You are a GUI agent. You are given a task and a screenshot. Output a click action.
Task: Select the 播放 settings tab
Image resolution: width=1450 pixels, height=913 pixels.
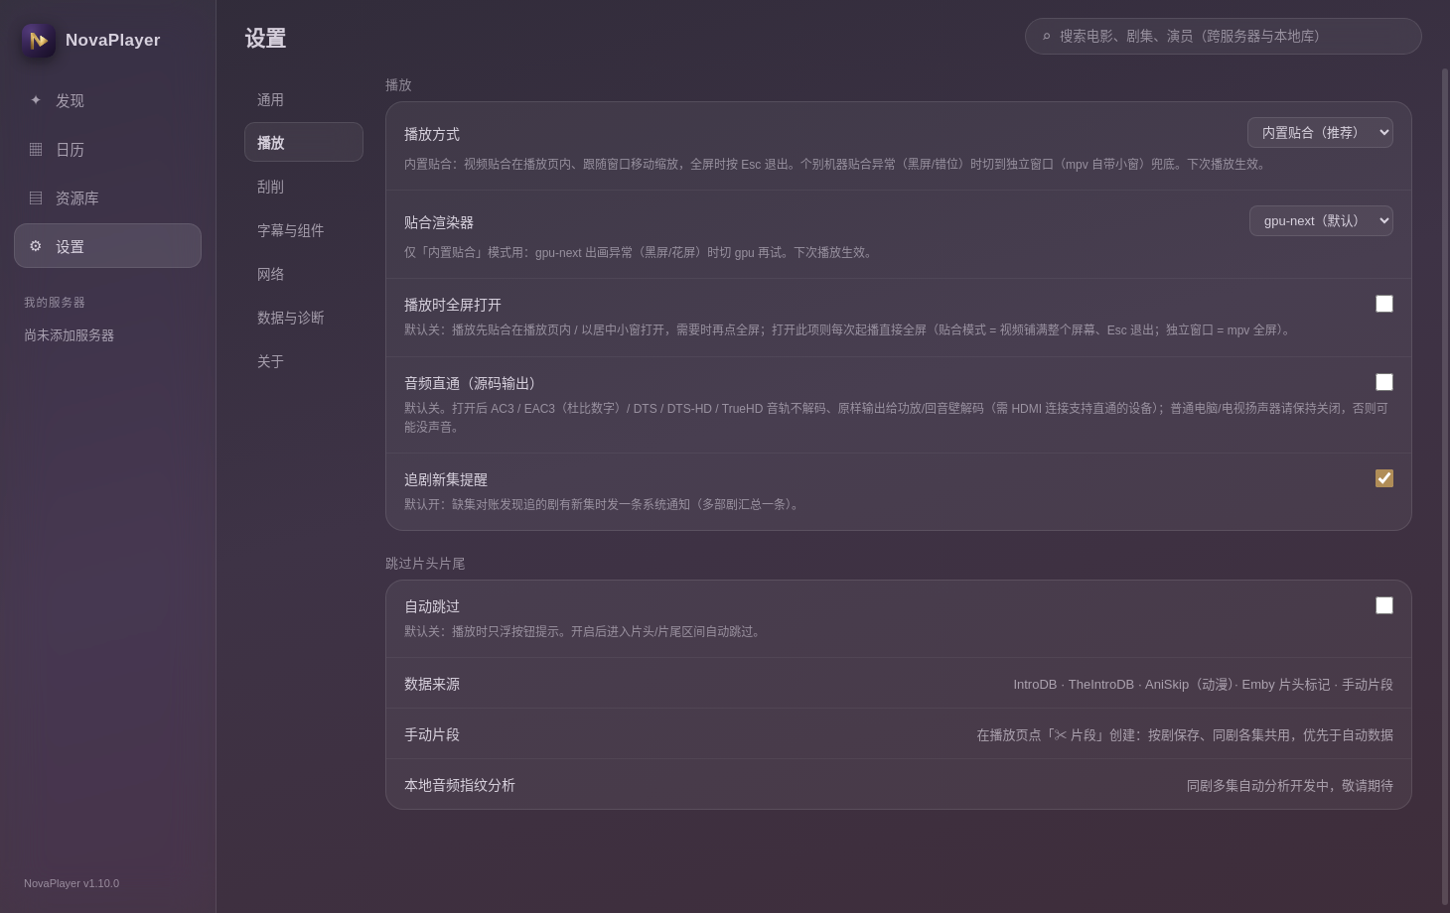coord(304,142)
